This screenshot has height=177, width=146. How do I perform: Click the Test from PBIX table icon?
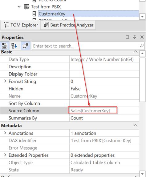(27, 7)
